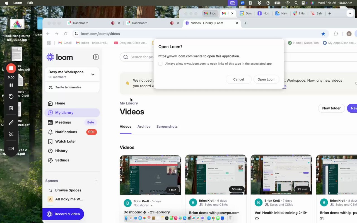
Task: Open Vori Health initial training video title
Action: pyautogui.click(x=281, y=215)
